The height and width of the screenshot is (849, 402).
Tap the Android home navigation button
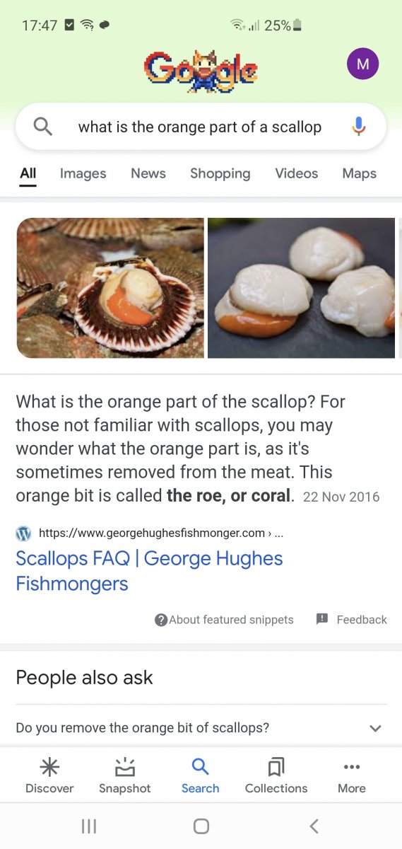201,826
